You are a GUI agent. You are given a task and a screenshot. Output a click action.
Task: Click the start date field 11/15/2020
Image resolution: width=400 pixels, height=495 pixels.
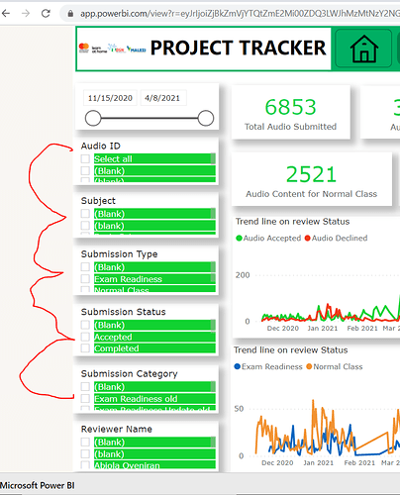click(110, 98)
